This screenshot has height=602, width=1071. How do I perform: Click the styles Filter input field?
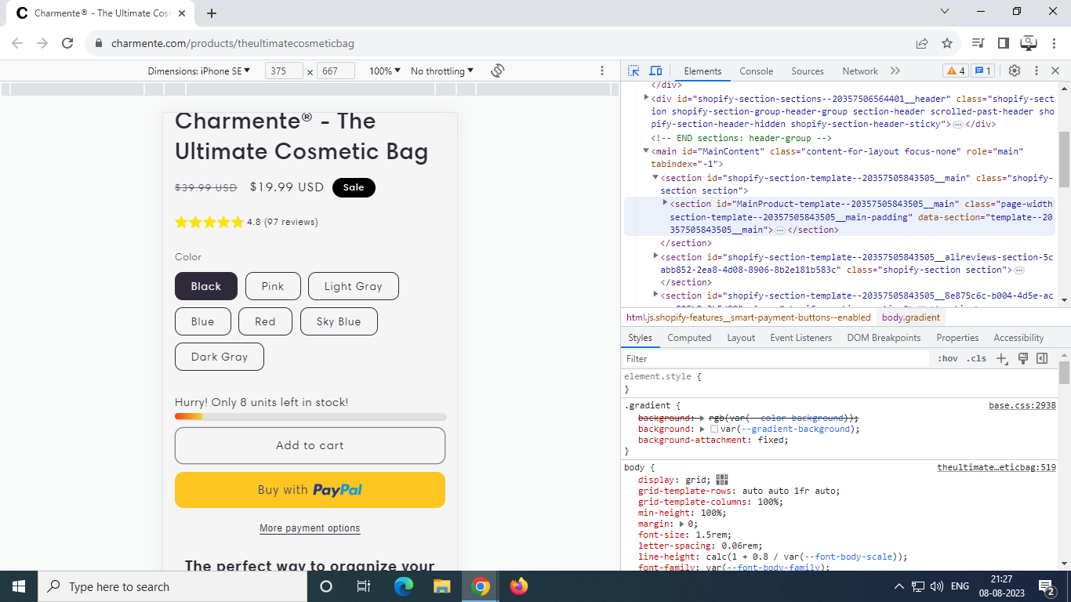click(776, 358)
